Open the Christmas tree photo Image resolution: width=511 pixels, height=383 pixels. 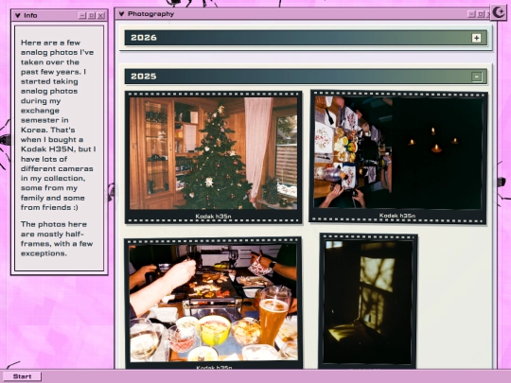(213, 153)
